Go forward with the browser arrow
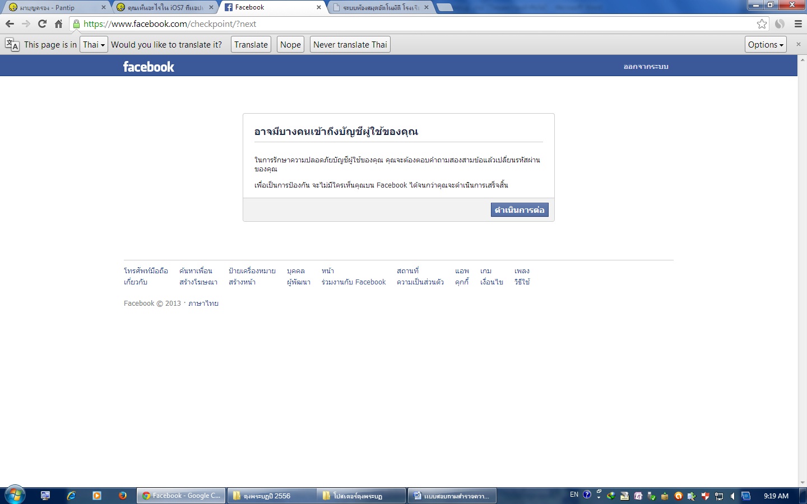 click(x=26, y=24)
